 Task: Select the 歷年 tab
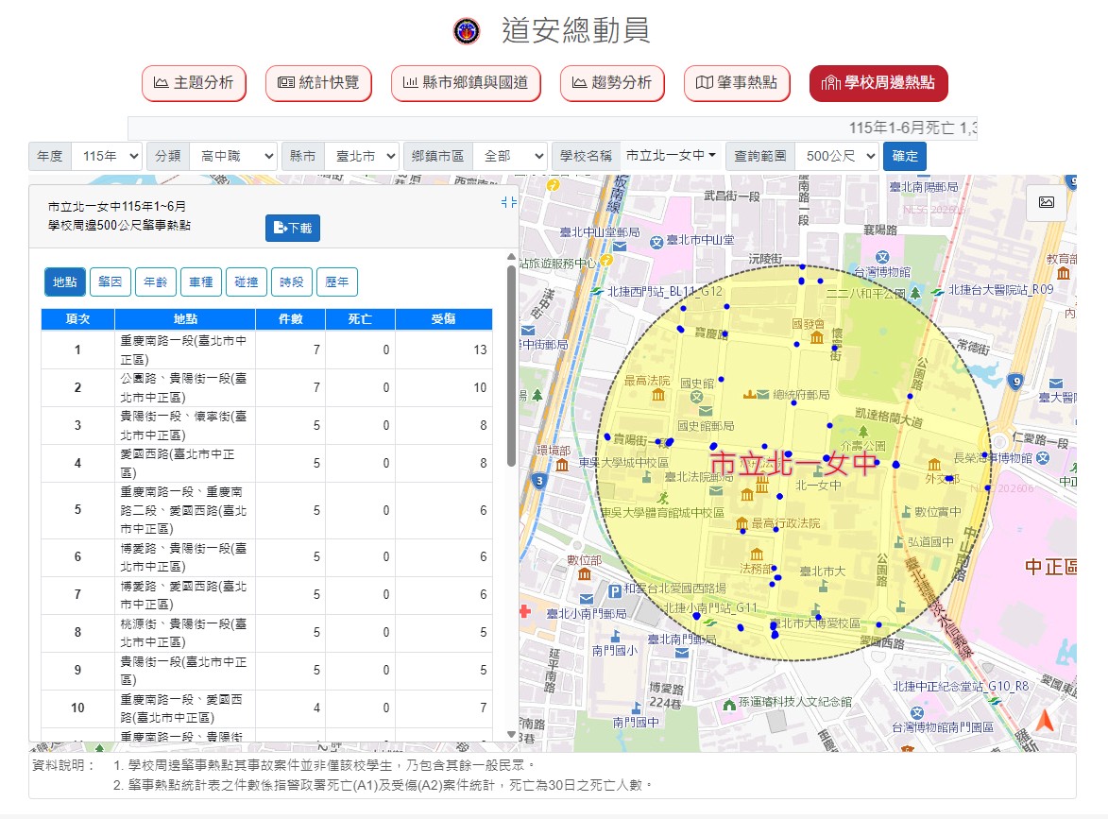click(x=336, y=282)
